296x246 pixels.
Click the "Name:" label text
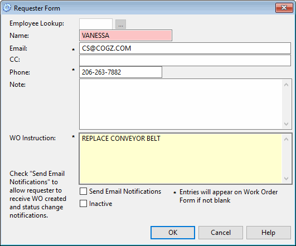(x=20, y=36)
